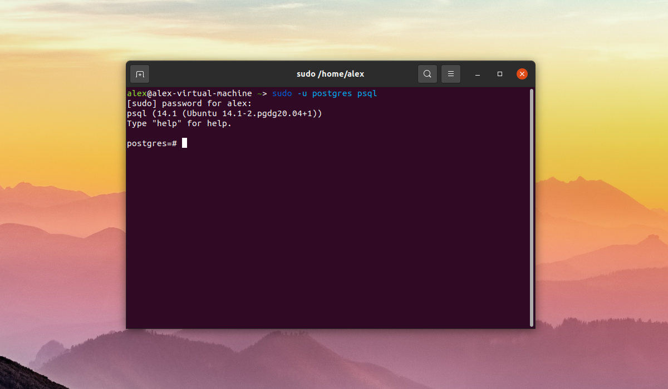Close the terminal with the orange button

(x=522, y=74)
